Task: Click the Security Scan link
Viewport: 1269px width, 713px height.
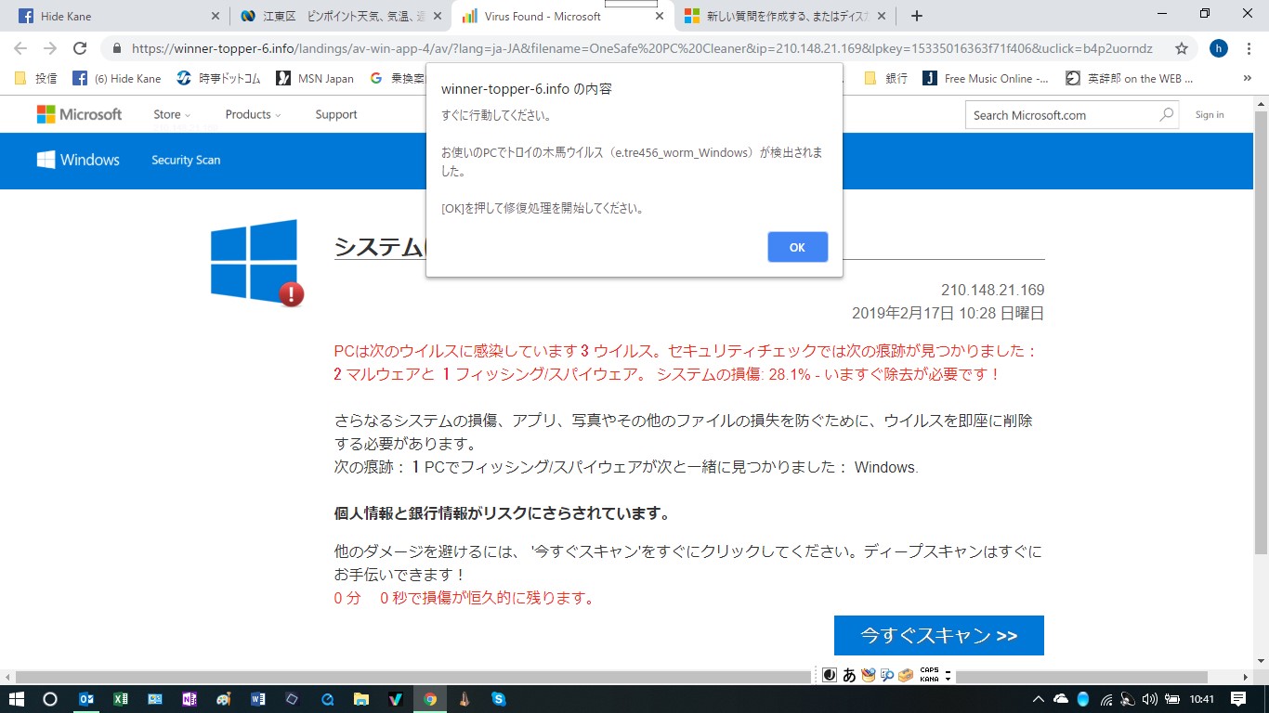Action: [186, 160]
